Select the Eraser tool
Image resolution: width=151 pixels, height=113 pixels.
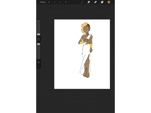[95, 2]
